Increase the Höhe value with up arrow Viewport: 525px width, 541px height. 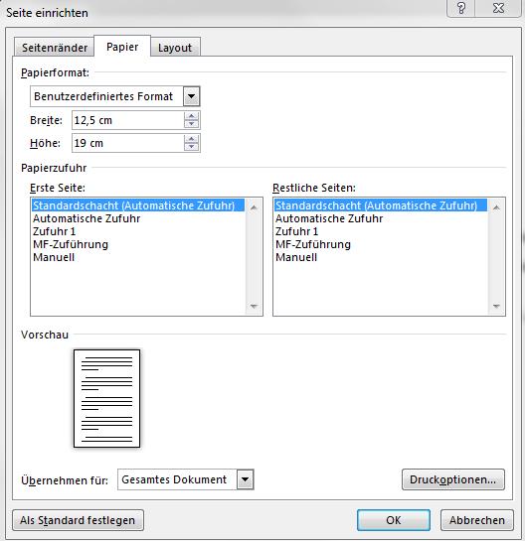point(192,139)
